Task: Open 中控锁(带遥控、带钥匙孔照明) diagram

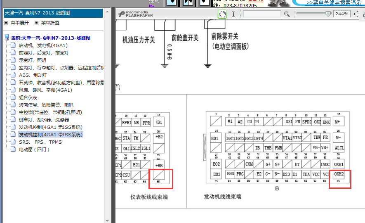Action: coord(50,112)
